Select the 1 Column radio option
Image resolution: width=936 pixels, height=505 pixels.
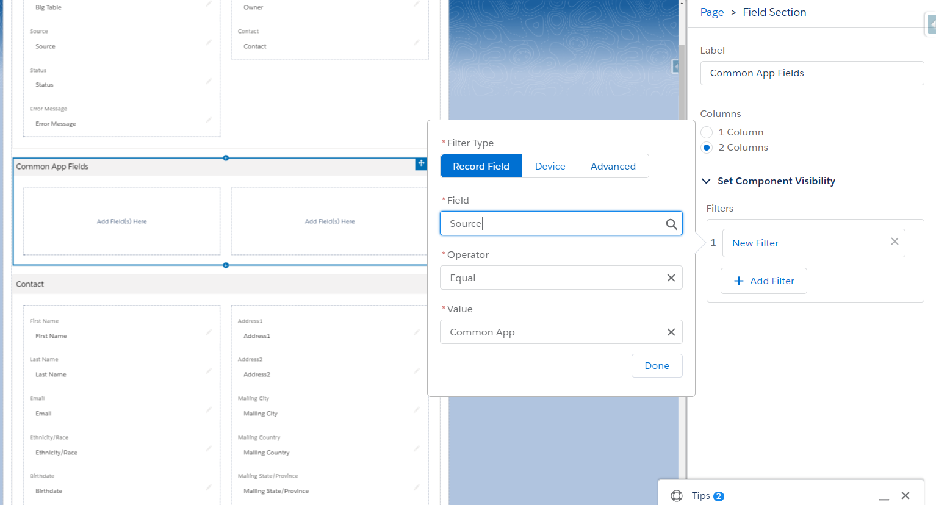[x=707, y=132]
